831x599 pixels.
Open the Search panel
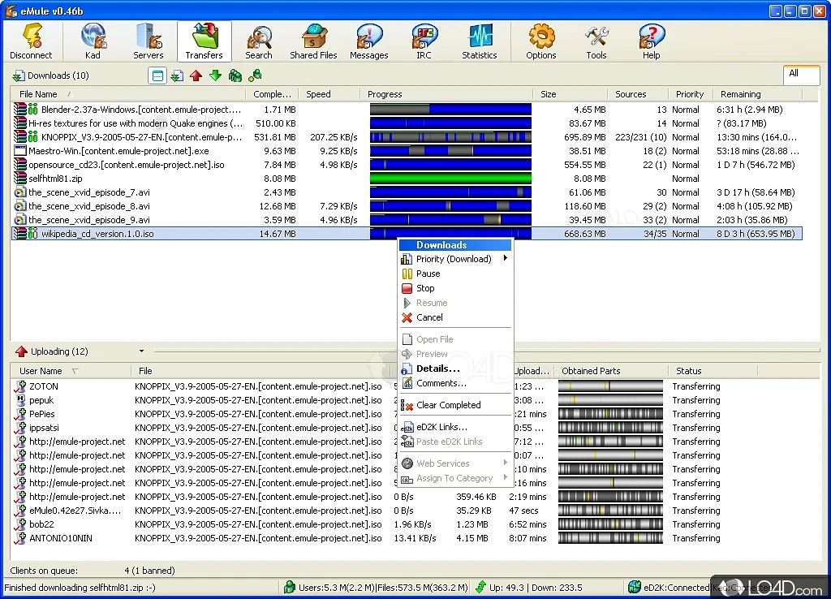click(259, 41)
